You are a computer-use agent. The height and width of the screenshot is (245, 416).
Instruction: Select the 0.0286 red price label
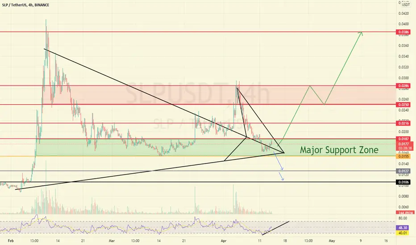[x=403, y=86]
